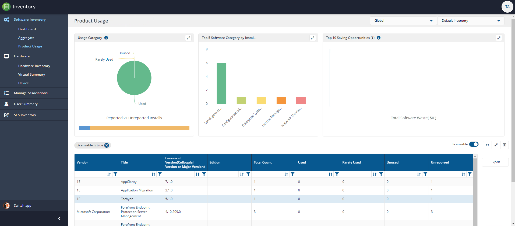Click the Switch app 1E icon
Screen dimensions: 515x226
(6, 206)
